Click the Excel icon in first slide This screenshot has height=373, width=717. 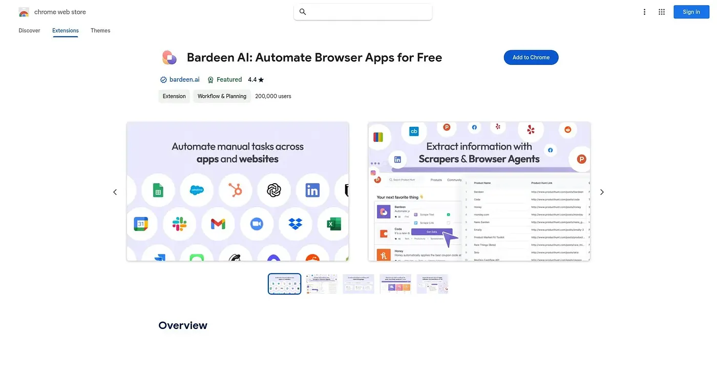click(333, 224)
